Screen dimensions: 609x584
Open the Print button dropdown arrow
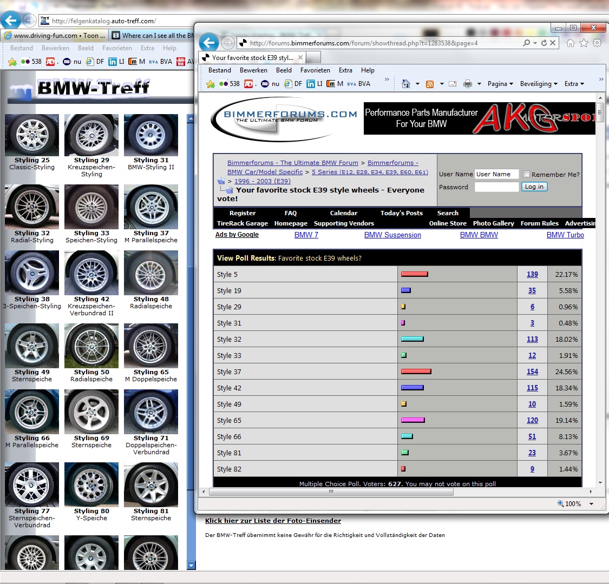[479, 84]
